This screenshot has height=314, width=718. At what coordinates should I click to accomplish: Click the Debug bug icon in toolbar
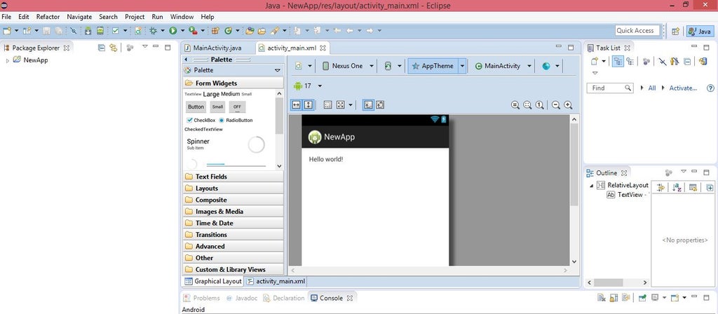point(154,31)
